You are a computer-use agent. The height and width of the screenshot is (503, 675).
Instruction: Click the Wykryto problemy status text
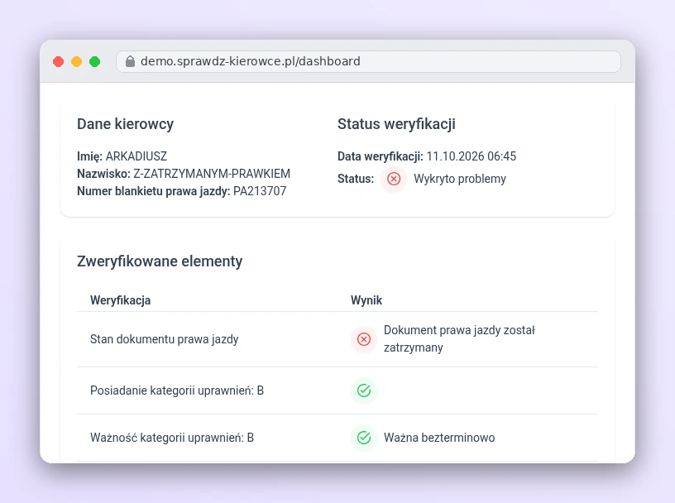(460, 179)
